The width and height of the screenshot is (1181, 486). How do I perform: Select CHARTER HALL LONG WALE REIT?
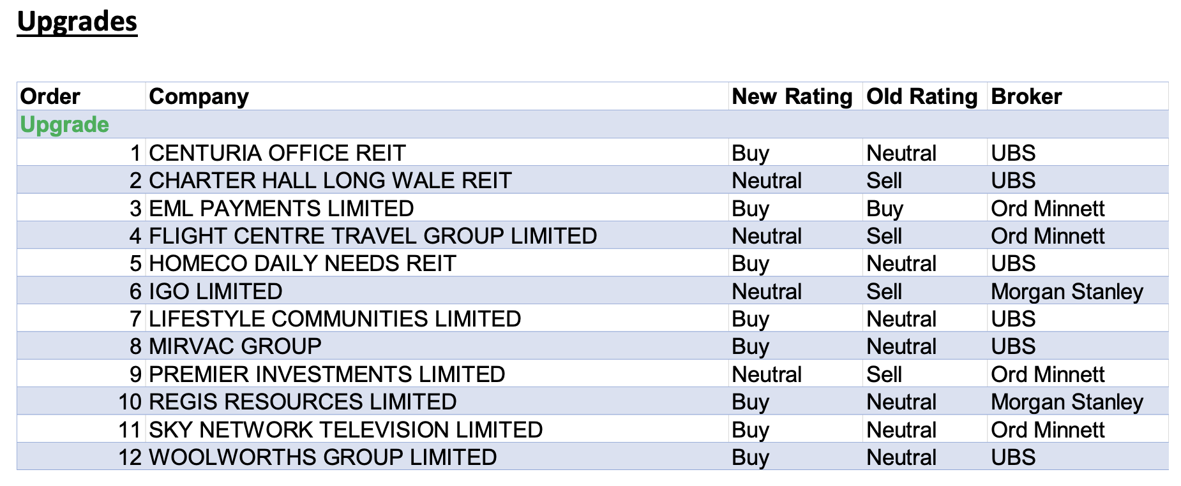click(330, 180)
